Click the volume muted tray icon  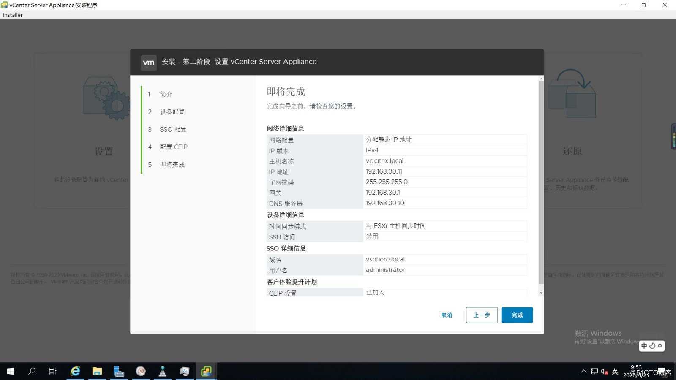pos(605,372)
